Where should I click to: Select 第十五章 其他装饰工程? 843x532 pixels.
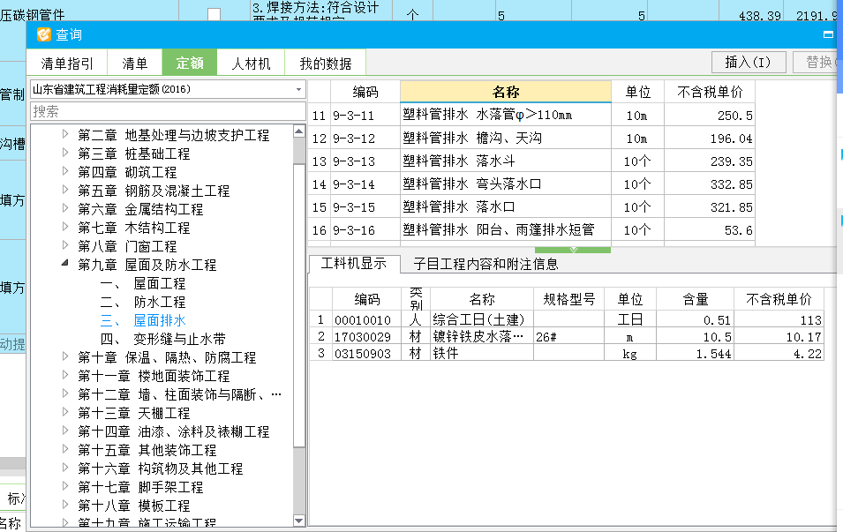pos(147,450)
